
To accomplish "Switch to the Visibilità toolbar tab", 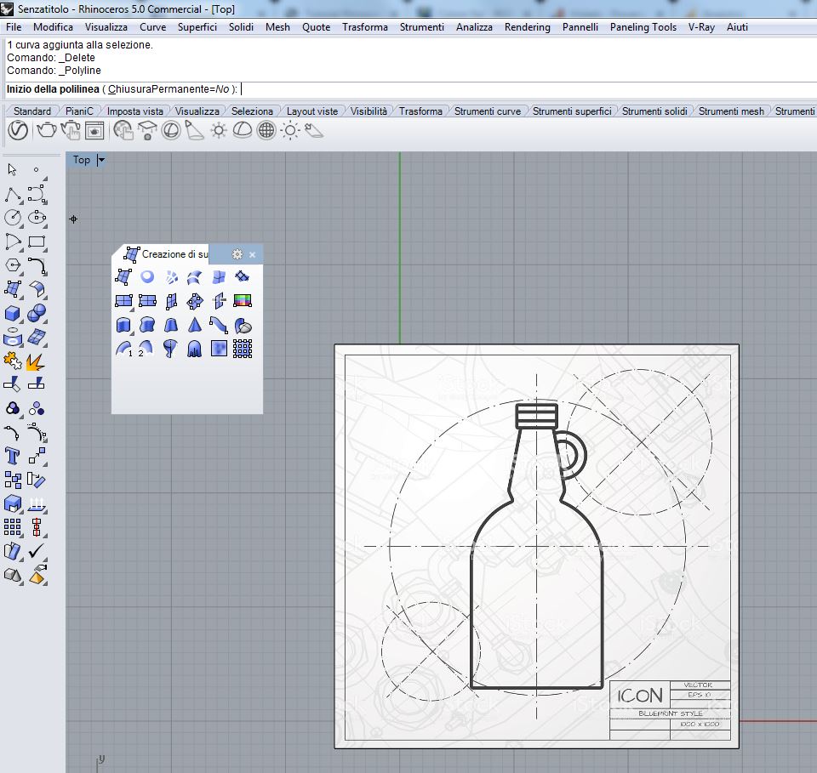I will point(368,111).
